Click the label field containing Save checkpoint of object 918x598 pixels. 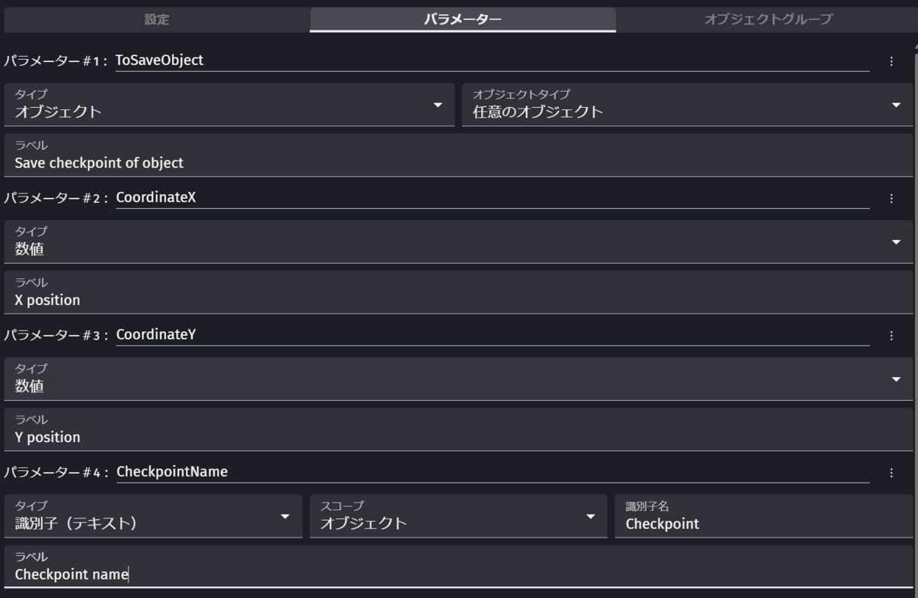click(459, 155)
